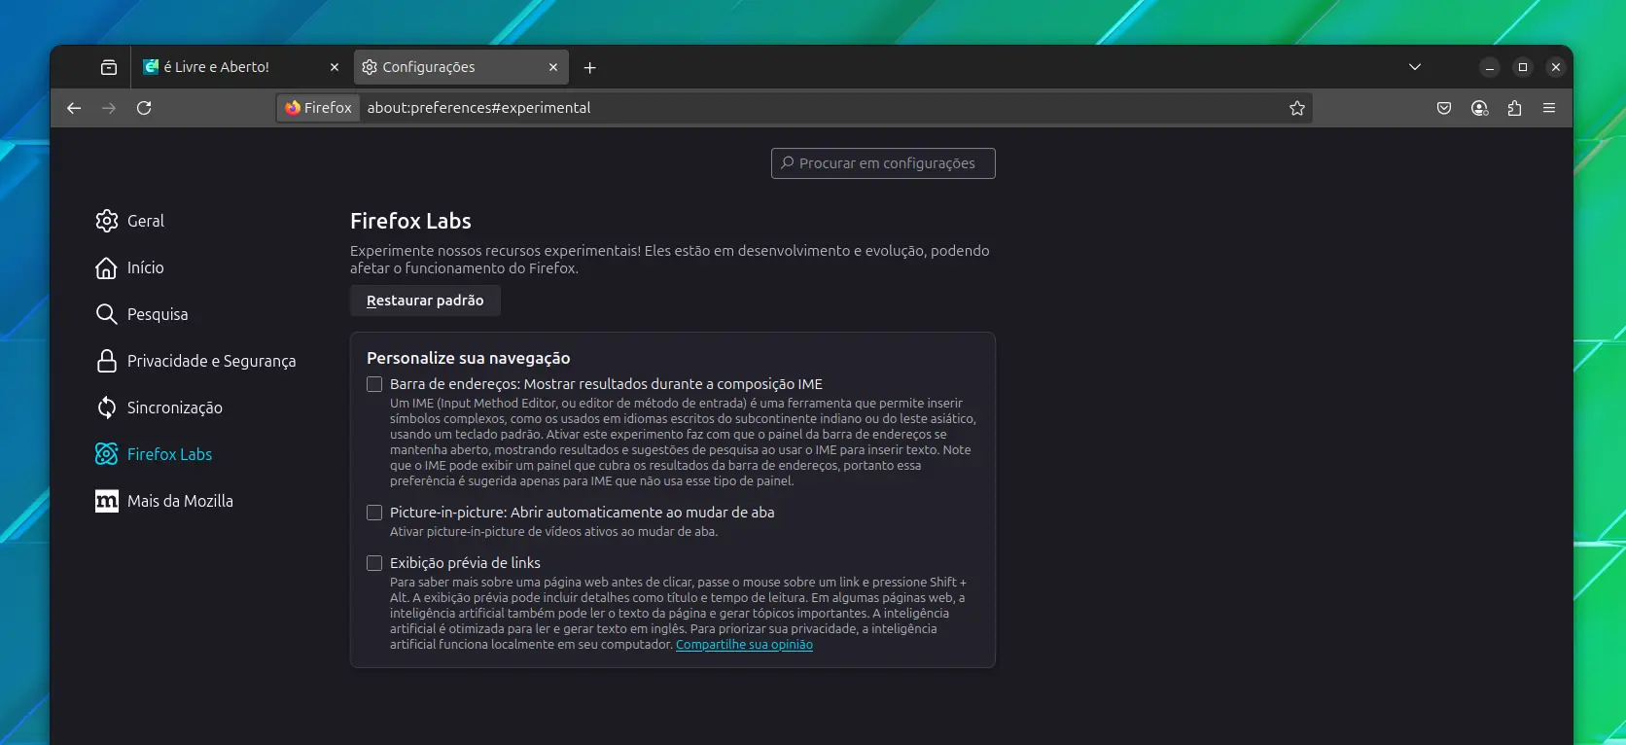Click the Início house icon

[x=107, y=267]
